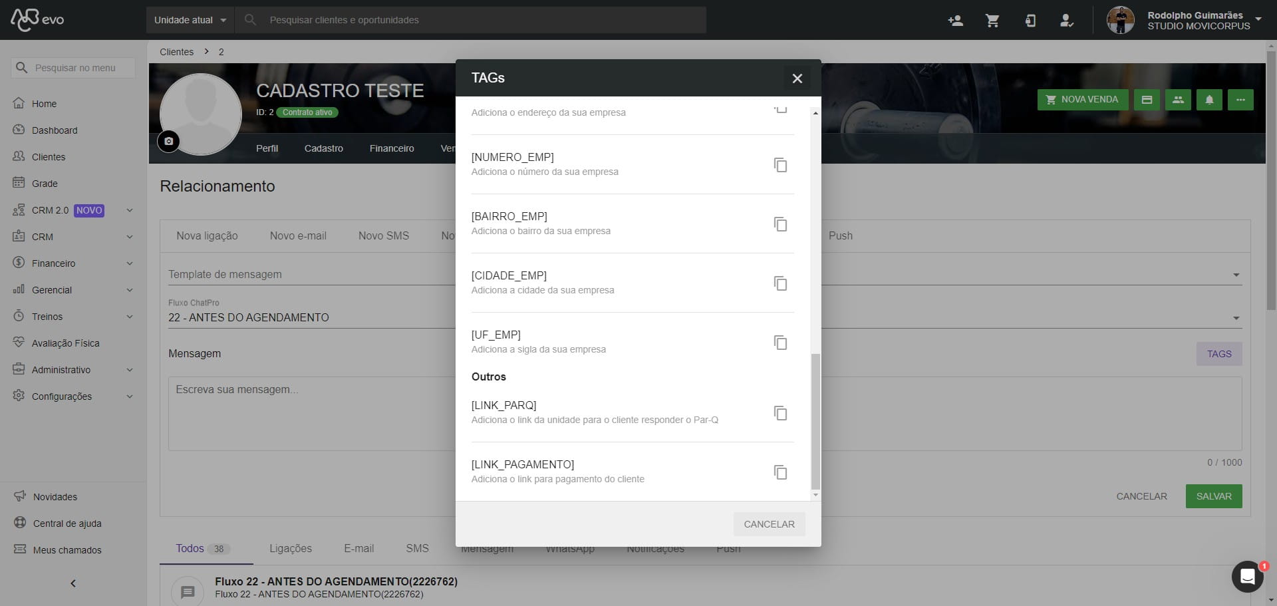This screenshot has width=1277, height=606.
Task: Expand CRM 2.0 NOVO menu
Action: tap(73, 210)
